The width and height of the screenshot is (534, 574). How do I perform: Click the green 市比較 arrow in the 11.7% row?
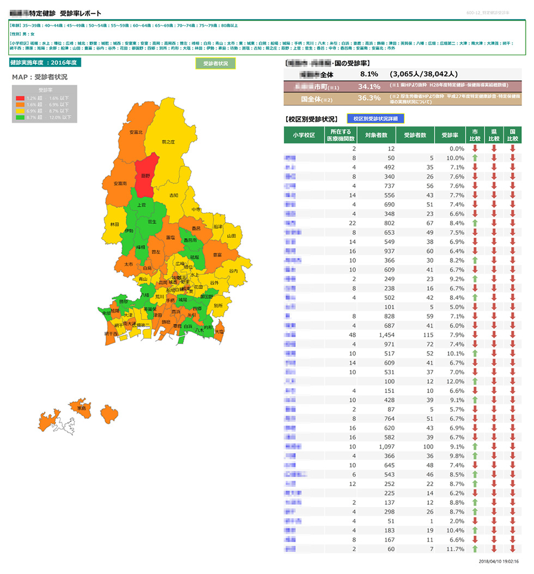[475, 549]
